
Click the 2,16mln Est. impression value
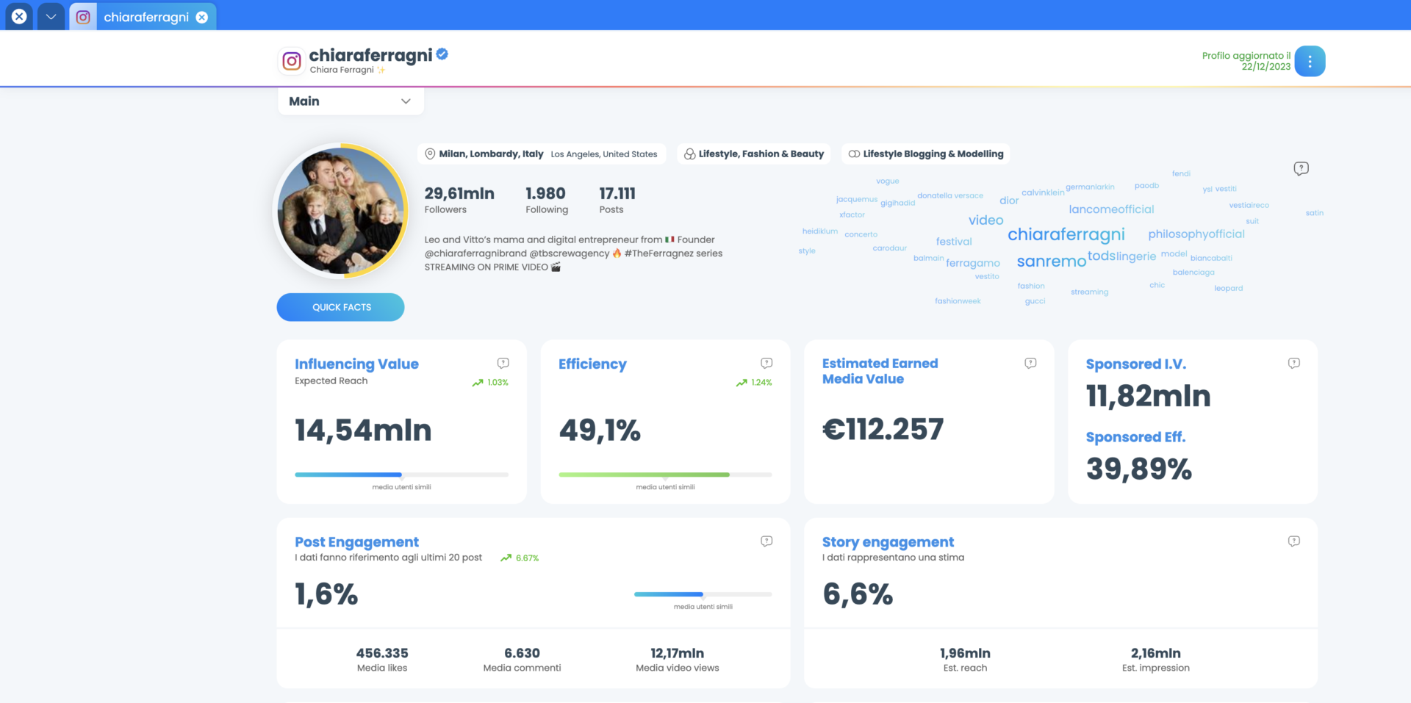pos(1155,653)
